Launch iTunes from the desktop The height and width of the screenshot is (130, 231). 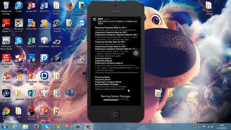point(19,7)
